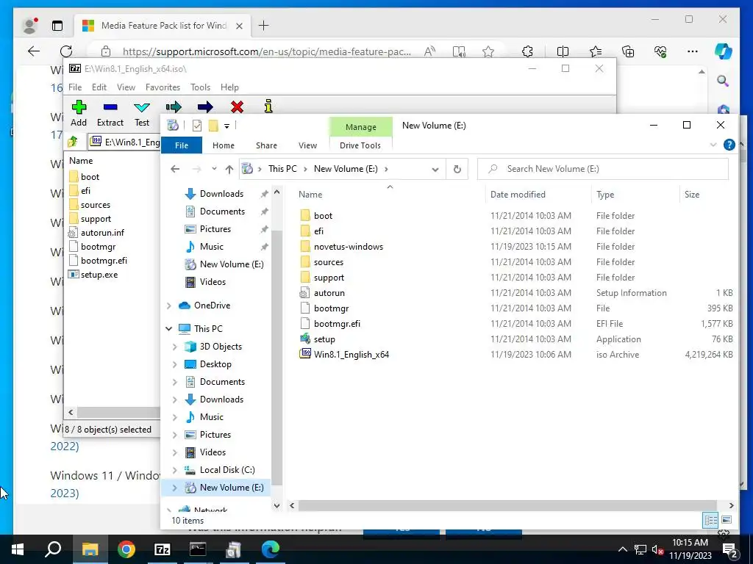
Task: Click the 7-Zip Move arrow icon
Action: [205, 106]
